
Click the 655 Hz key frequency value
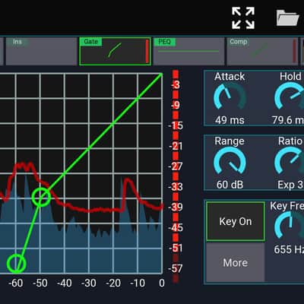point(289,249)
